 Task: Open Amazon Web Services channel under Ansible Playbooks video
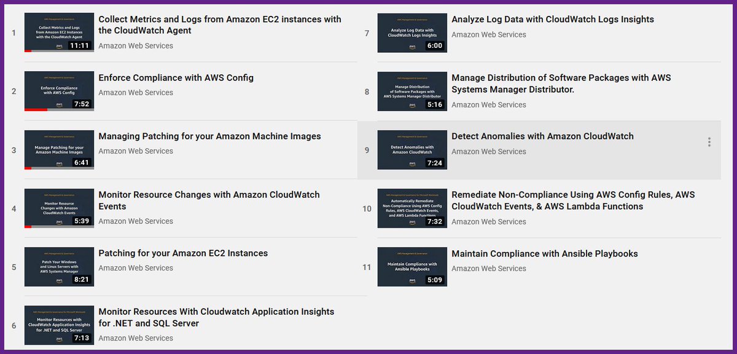[489, 269]
